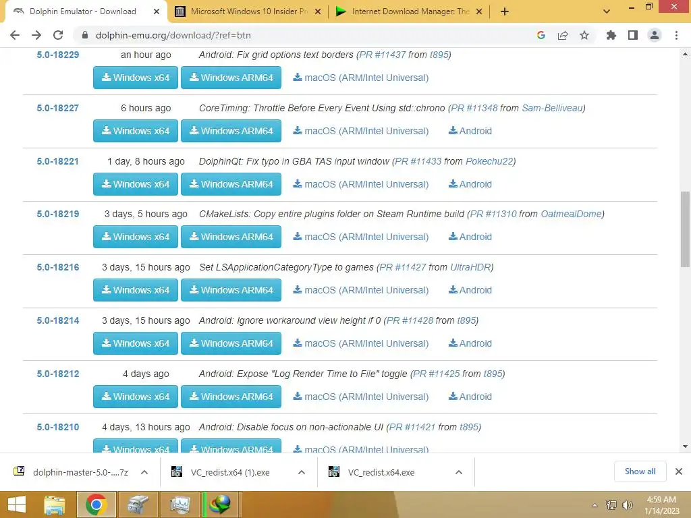The image size is (691, 518).
Task: Open Chrome's three-dot menu
Action: click(x=676, y=35)
